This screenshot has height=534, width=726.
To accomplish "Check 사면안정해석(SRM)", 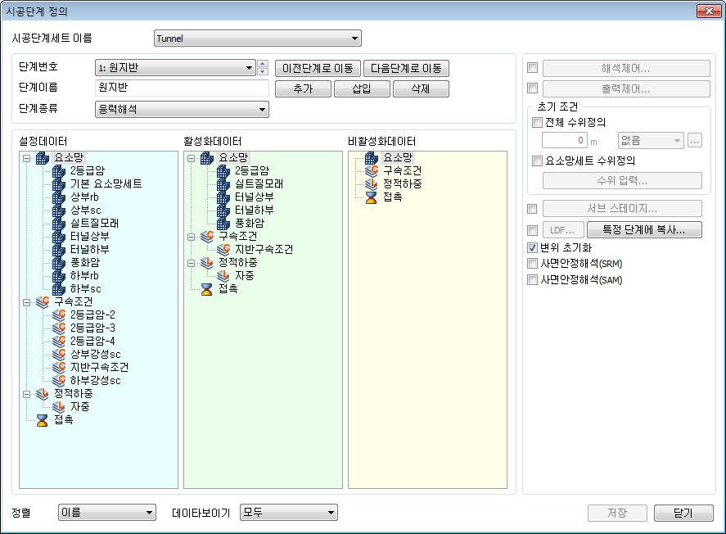I will 533,264.
